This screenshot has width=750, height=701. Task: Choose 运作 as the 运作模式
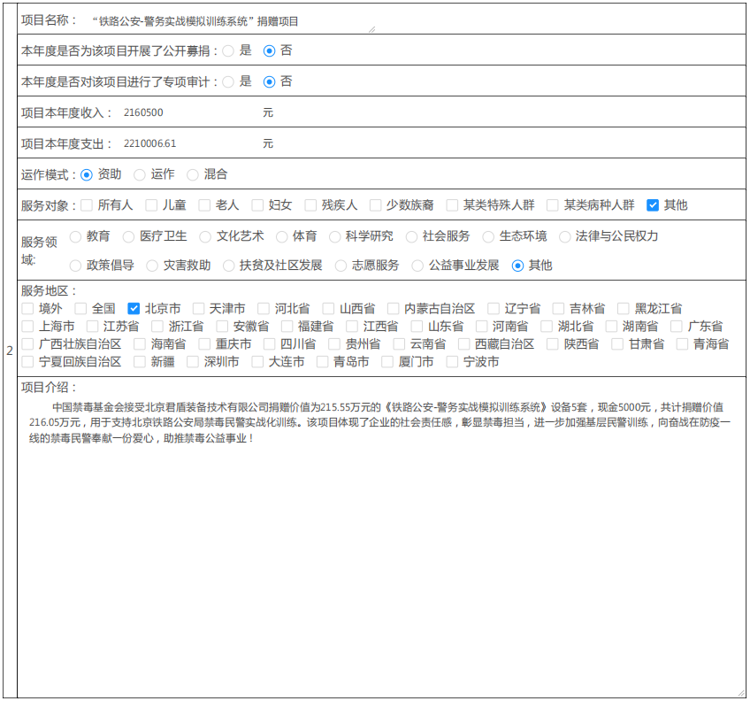[x=140, y=174]
